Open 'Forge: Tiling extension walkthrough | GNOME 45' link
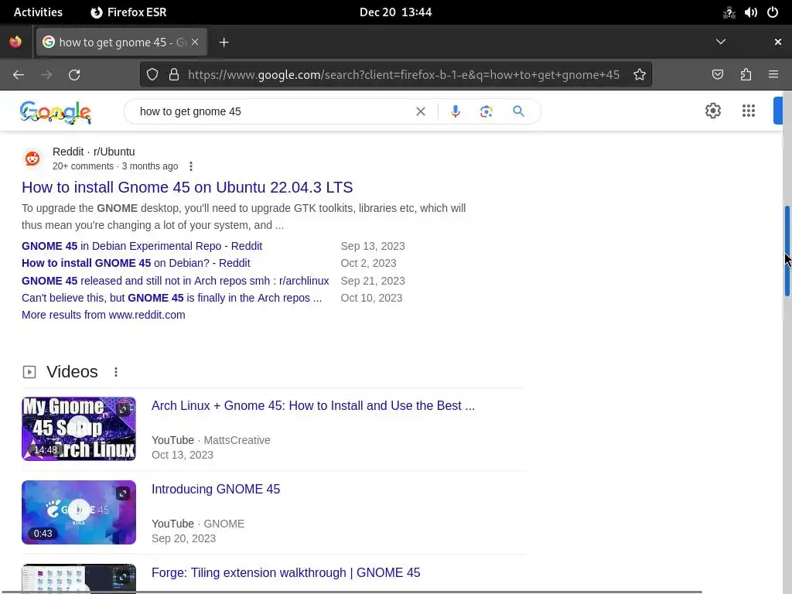Viewport: 792px width, 594px height. 286,572
